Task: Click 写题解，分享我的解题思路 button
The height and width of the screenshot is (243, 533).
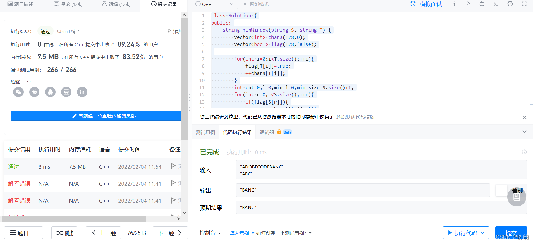Action: [96, 116]
